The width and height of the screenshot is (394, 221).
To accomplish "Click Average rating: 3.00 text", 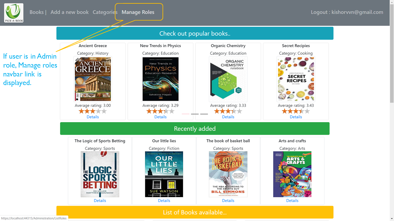I will tap(93, 105).
